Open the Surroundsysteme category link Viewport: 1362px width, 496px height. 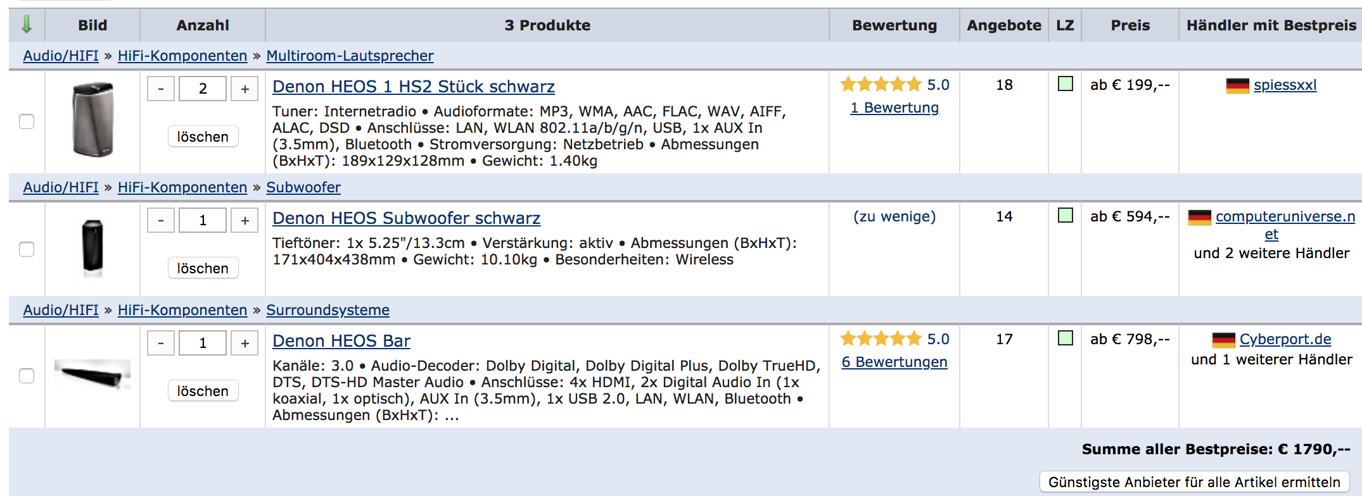(328, 310)
